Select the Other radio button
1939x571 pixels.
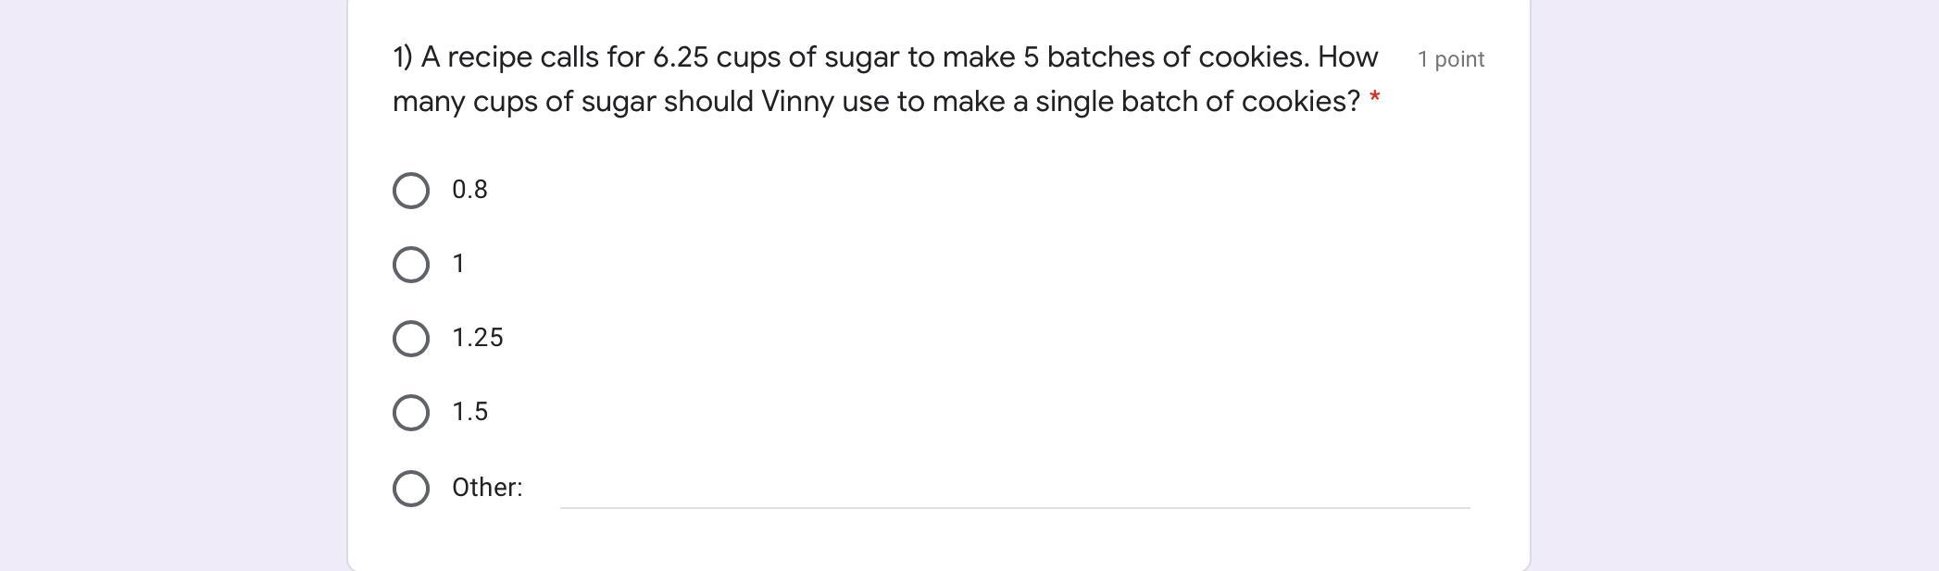point(411,489)
